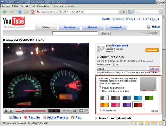
Task: Switch to the Videos tab
Action: pos(46,27)
